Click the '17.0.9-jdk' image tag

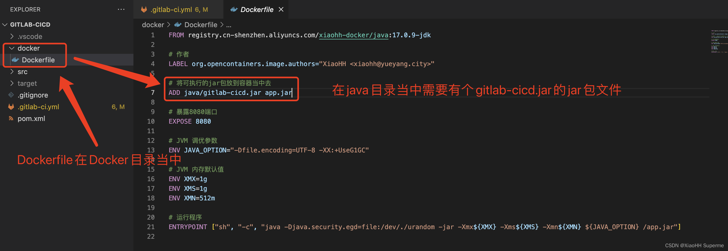[412, 35]
